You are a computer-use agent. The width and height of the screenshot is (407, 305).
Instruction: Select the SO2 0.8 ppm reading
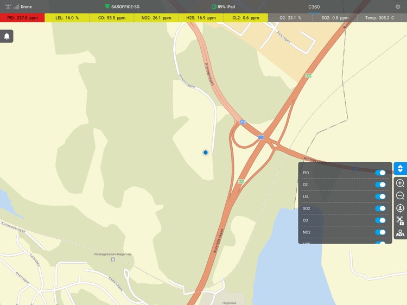click(335, 18)
